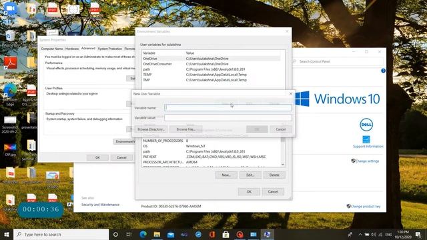Open File Explorer from the taskbar
This screenshot has height=240, width=427.
tap(157, 234)
